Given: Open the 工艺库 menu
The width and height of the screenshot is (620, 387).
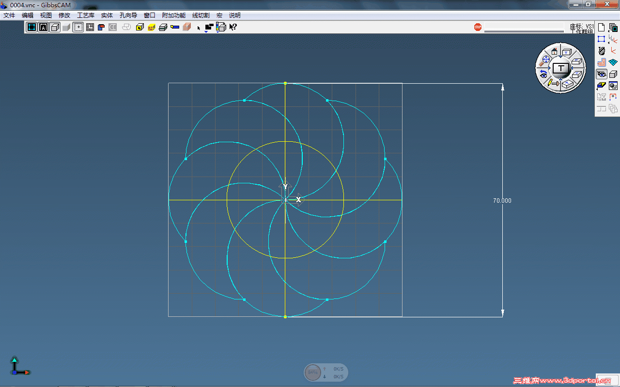Looking at the screenshot, I should [x=86, y=15].
